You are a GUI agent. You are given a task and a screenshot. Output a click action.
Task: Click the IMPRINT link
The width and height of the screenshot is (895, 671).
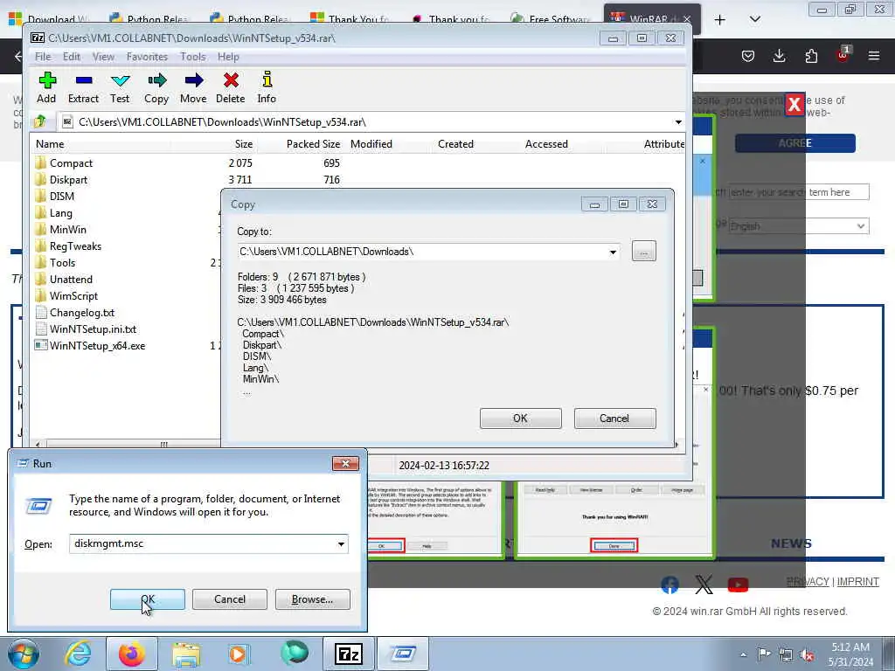[x=858, y=581]
